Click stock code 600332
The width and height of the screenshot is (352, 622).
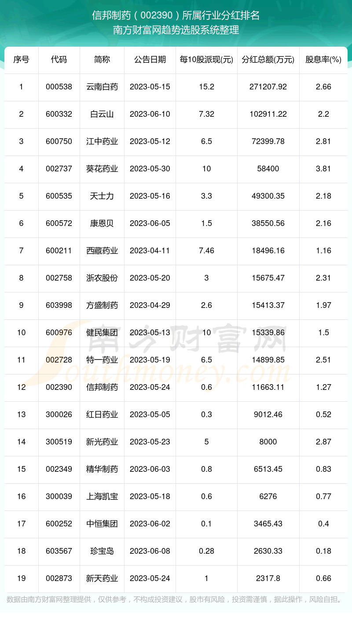coord(59,114)
